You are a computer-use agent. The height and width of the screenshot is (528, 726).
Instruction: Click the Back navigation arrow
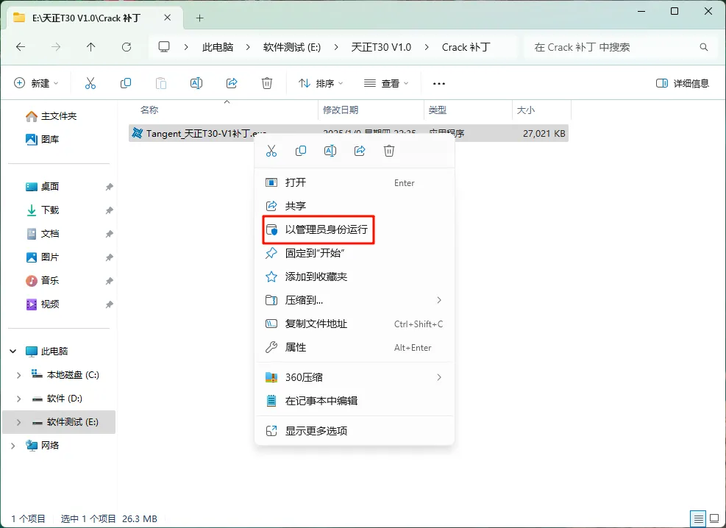21,47
